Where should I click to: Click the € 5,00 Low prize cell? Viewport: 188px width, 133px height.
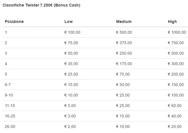pos(70,106)
